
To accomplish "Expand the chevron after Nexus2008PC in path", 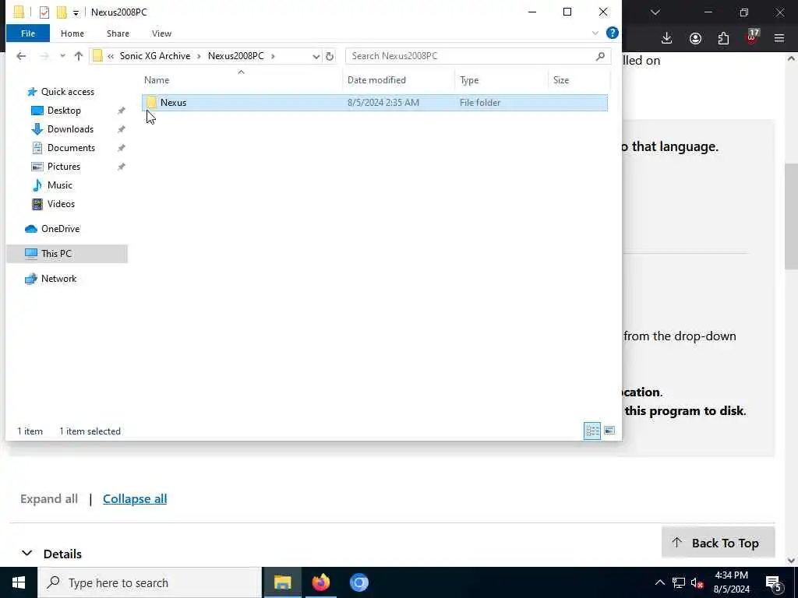I will pos(273,56).
